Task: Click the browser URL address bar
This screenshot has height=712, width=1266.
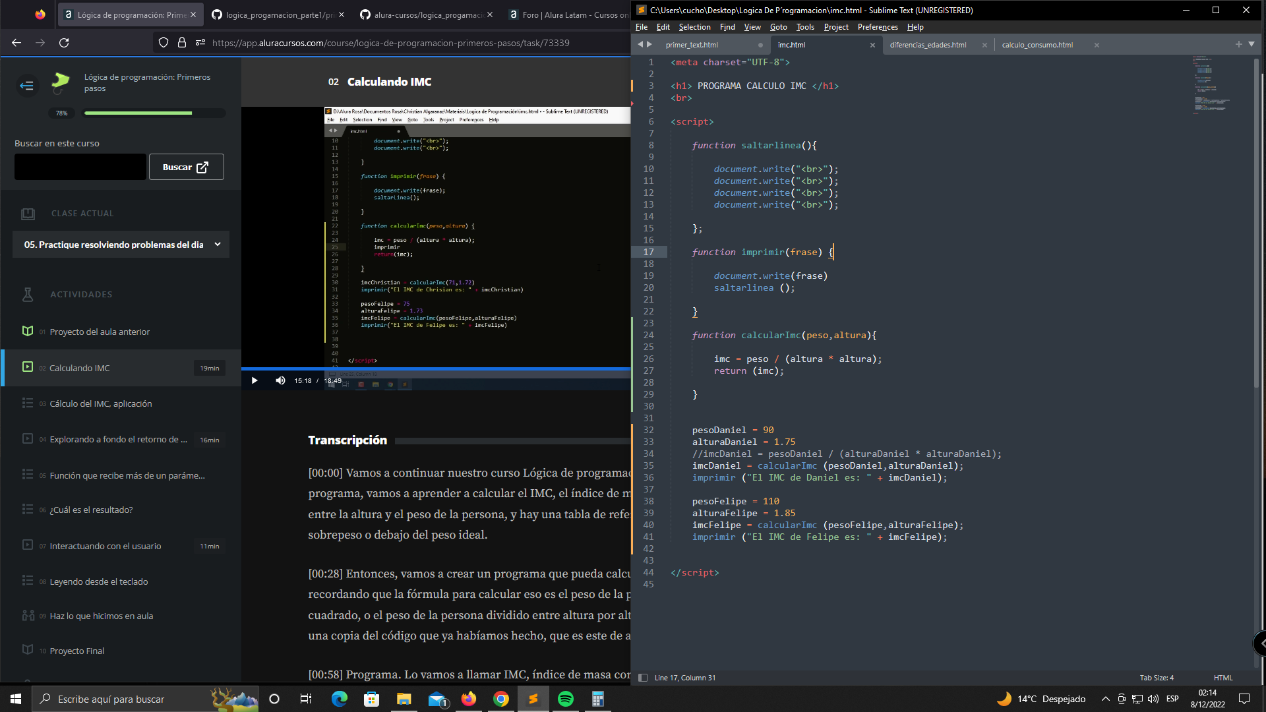Action: point(391,43)
